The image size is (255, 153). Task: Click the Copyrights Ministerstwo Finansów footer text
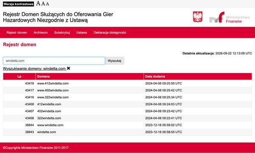tap(36, 148)
